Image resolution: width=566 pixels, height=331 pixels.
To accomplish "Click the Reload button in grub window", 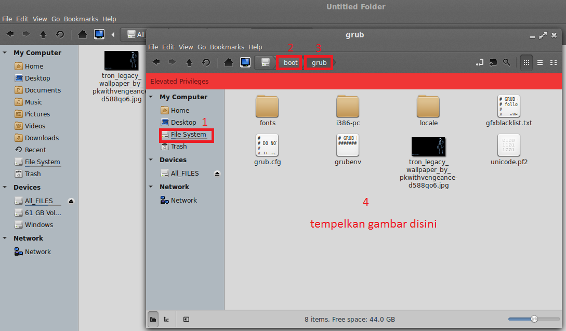I will tap(206, 62).
